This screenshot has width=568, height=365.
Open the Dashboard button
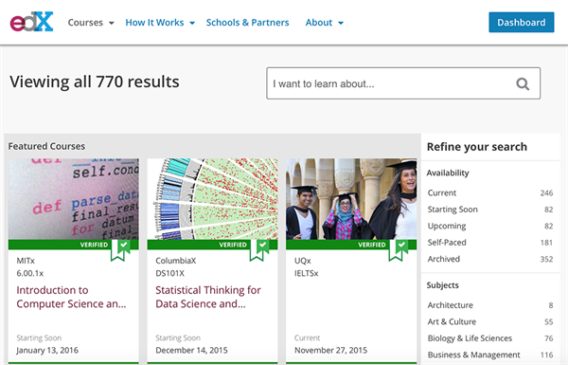[x=522, y=23]
